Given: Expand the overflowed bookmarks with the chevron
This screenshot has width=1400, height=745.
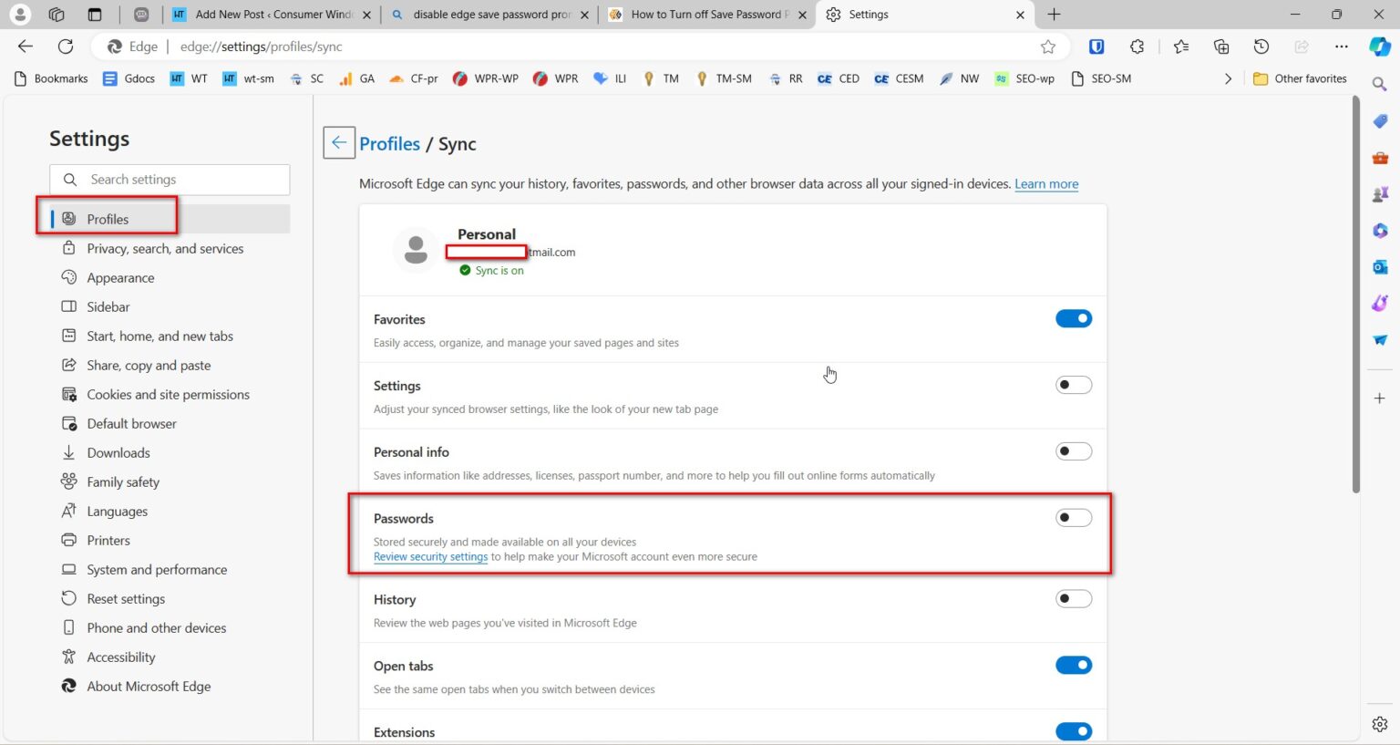Looking at the screenshot, I should coord(1228,78).
